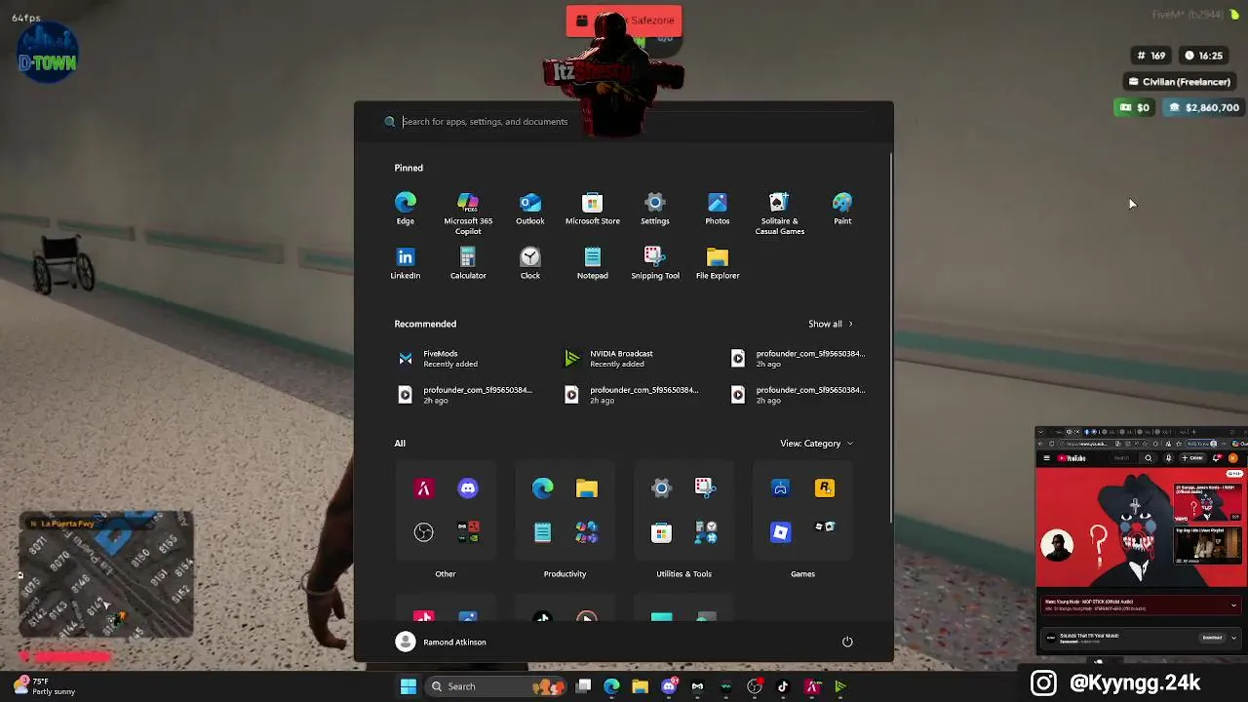The width and height of the screenshot is (1248, 702).
Task: Open OBS icon in Other category
Action: click(x=423, y=531)
